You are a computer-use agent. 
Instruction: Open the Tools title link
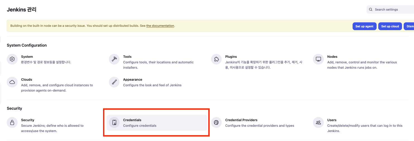pyautogui.click(x=127, y=57)
